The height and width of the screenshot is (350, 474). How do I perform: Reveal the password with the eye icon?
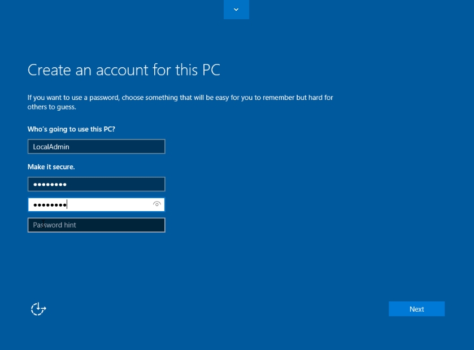(x=156, y=204)
